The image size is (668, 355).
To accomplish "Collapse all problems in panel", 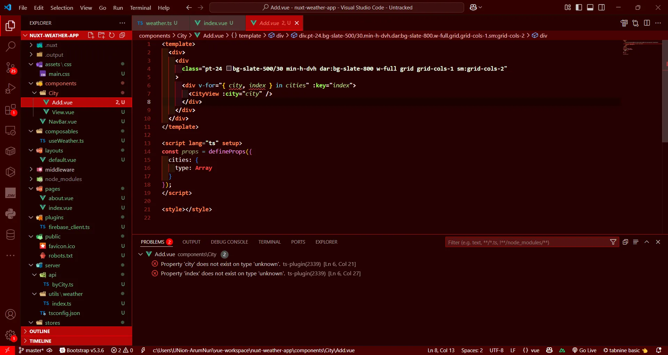I will pos(625,242).
